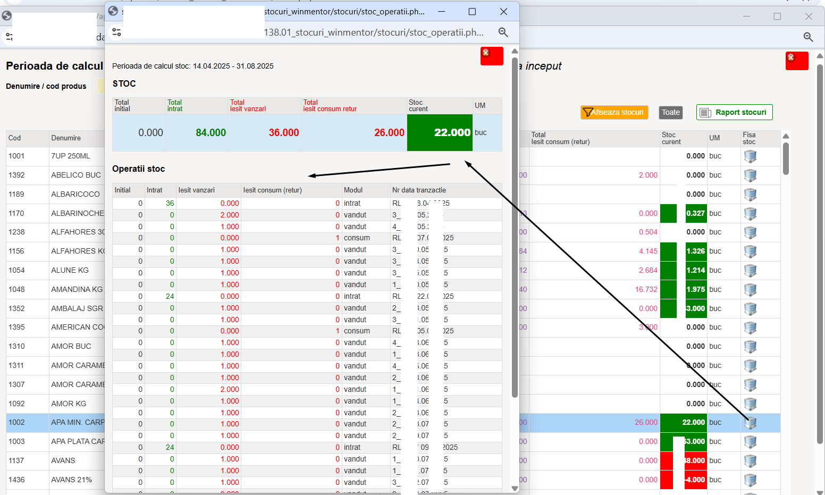Click popup vertical scrollbar down arrow

pos(515,488)
